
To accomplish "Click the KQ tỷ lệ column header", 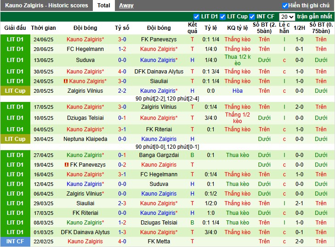I will tap(238, 28).
